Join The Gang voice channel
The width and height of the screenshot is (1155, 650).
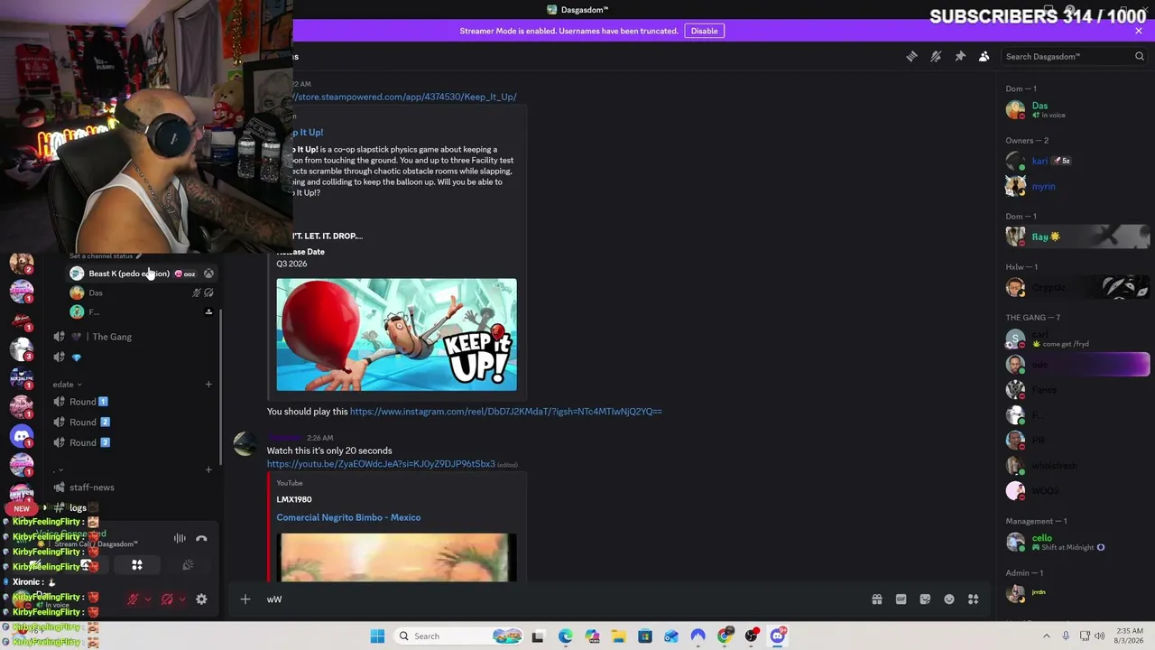(134, 337)
